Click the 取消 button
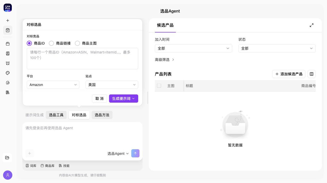Screen dimensions: 327x183 99,99
